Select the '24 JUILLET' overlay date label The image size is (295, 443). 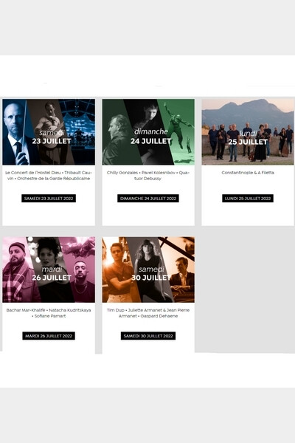tap(151, 141)
